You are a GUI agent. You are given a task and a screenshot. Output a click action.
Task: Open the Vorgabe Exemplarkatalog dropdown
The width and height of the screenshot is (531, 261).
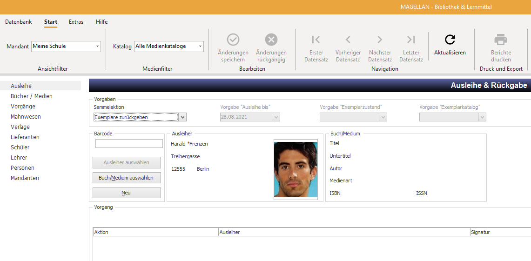click(x=482, y=117)
